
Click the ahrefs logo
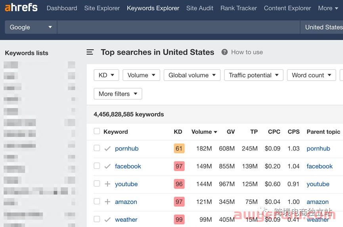click(21, 8)
